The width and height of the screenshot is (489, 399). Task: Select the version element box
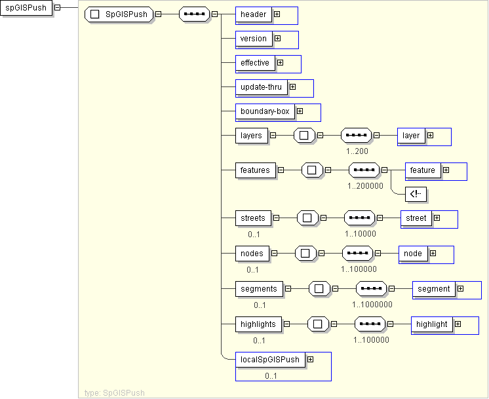click(253, 39)
